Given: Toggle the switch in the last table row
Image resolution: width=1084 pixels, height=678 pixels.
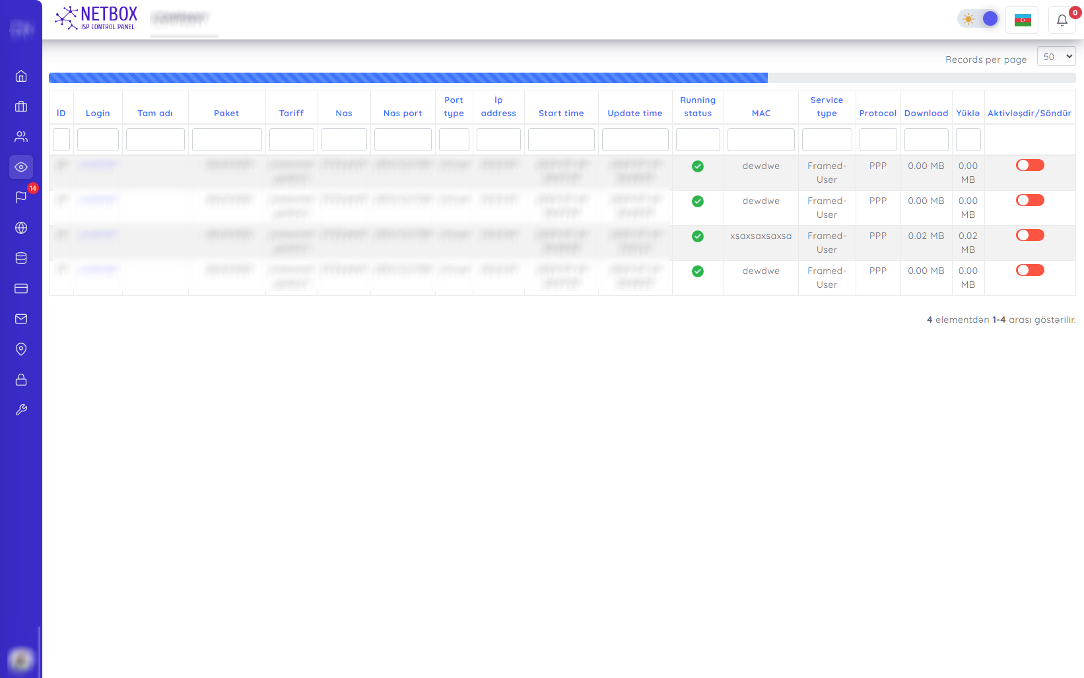Looking at the screenshot, I should 1029,270.
